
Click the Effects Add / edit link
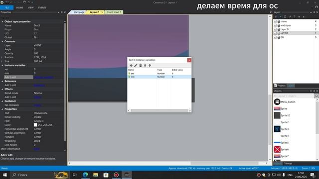[x=37, y=97]
